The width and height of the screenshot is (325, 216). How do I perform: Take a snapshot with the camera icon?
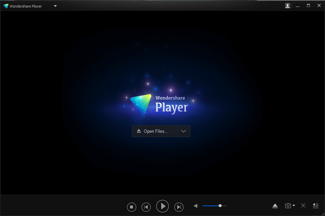tap(288, 206)
